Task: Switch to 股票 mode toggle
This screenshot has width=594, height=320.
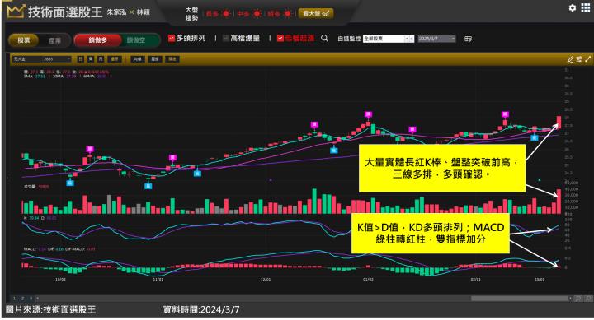Action: (x=23, y=40)
